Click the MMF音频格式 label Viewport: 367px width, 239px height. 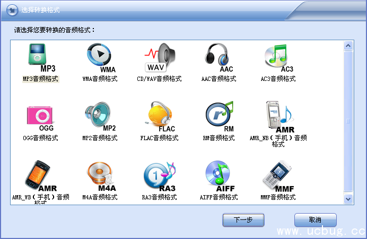coord(278,197)
